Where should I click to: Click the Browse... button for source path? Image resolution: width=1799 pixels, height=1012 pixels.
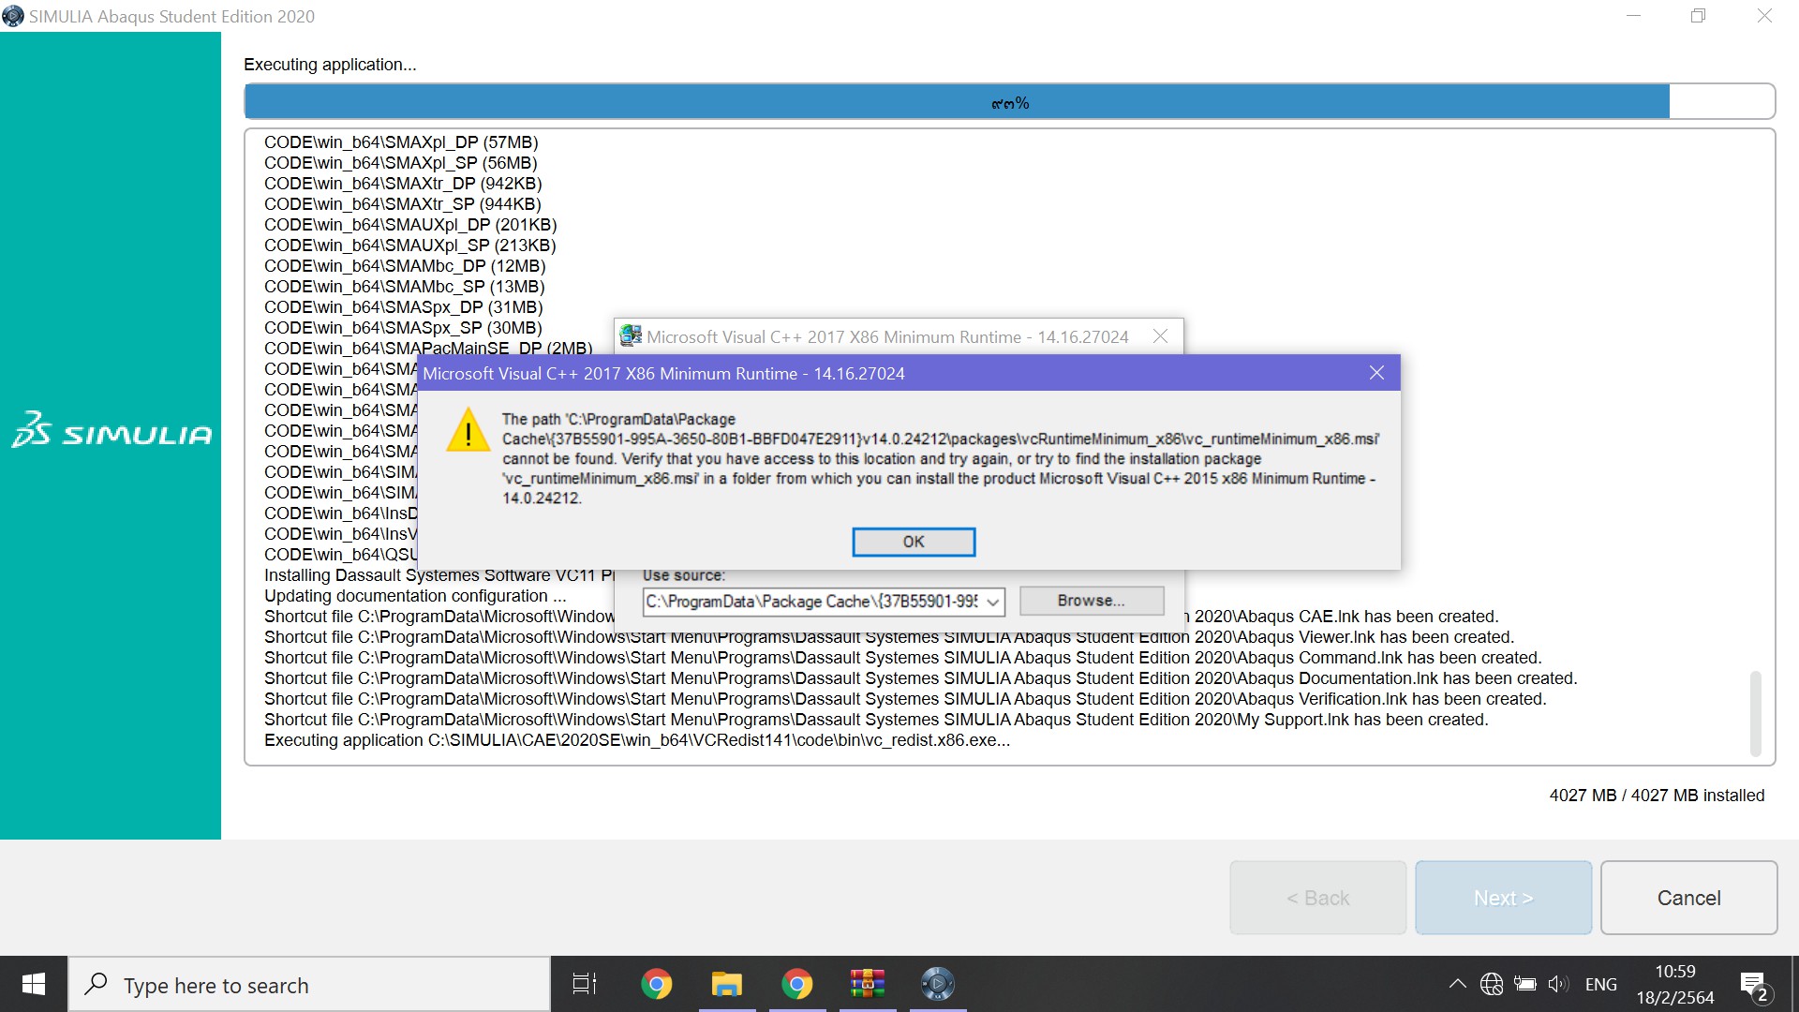1092,601
